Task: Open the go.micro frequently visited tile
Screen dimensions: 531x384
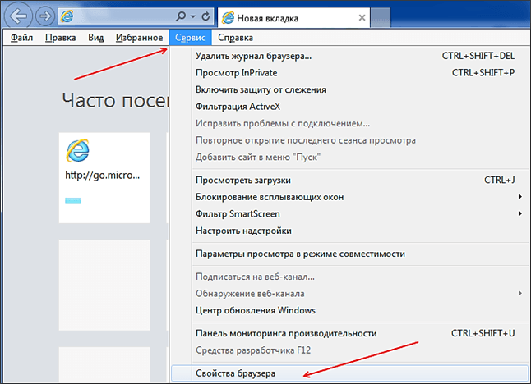Action: 104,177
